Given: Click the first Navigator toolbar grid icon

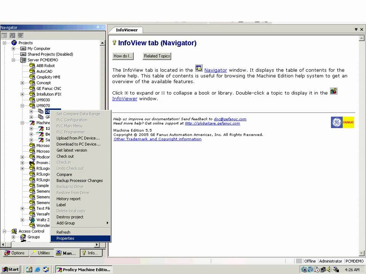Looking at the screenshot, I should [4, 35].
